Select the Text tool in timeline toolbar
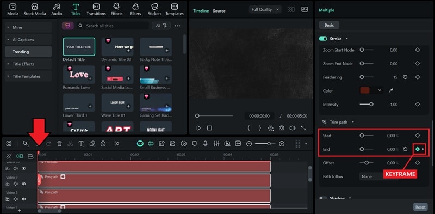Image resolution: width=435 pixels, height=214 pixels. click(x=81, y=144)
